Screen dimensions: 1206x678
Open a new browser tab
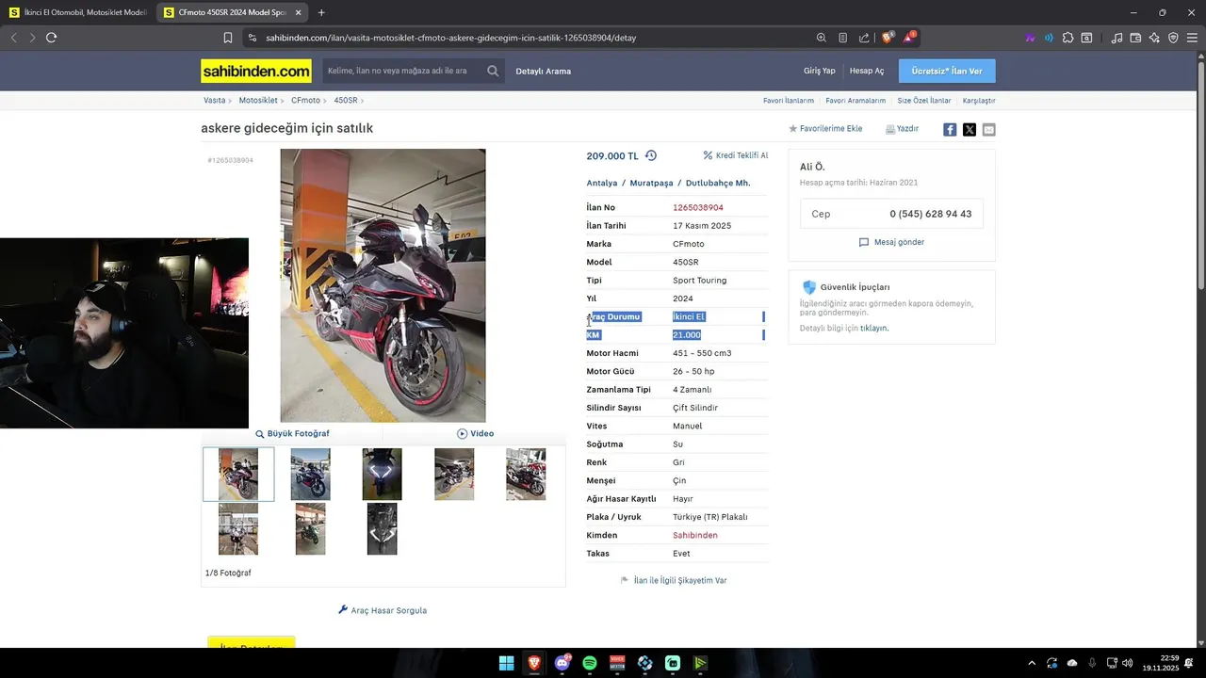click(x=321, y=12)
